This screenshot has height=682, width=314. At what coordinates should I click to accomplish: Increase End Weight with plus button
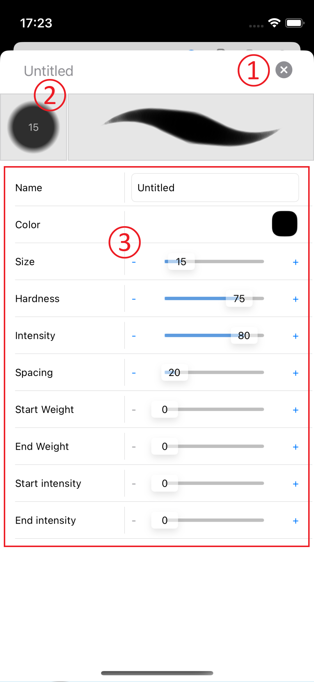click(295, 447)
